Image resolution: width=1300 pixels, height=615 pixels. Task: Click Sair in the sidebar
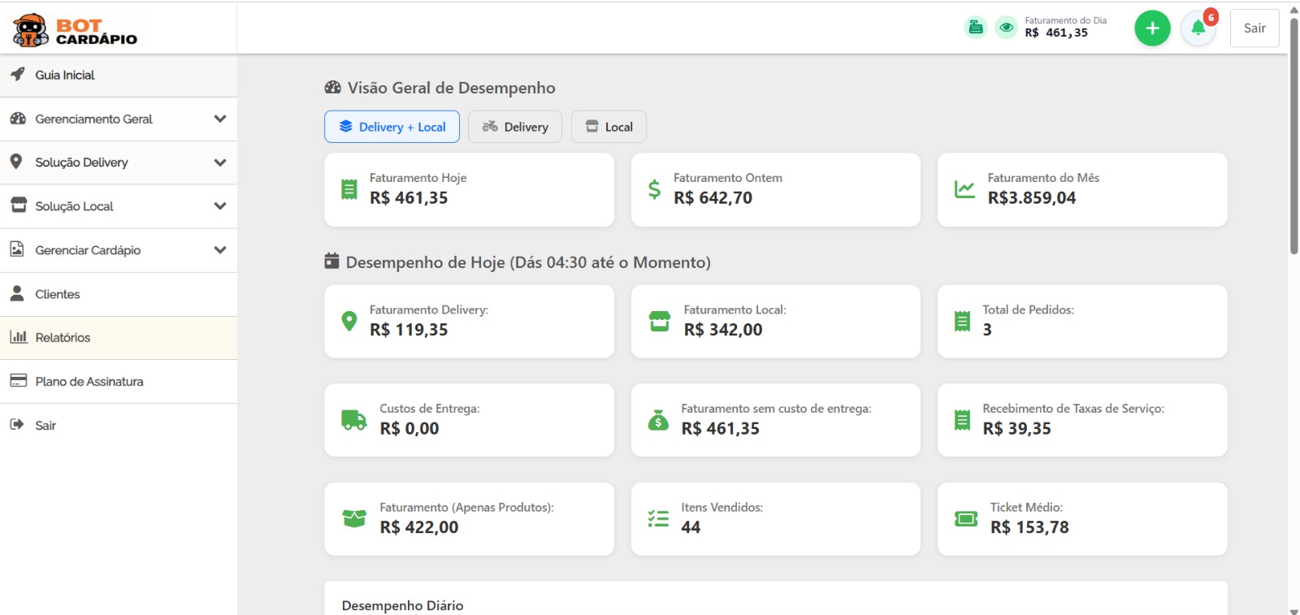45,425
